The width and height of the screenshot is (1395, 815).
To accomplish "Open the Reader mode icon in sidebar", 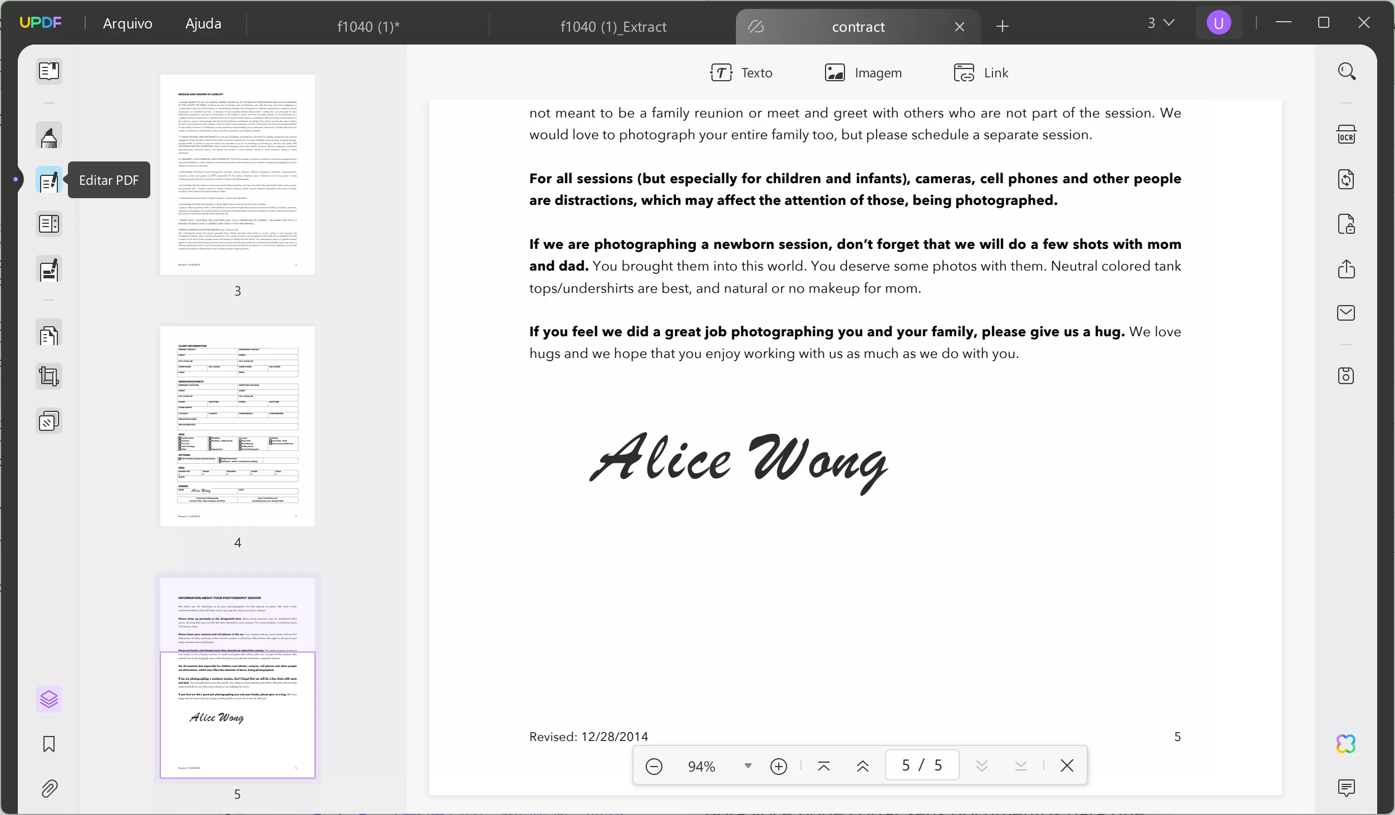I will 49,71.
